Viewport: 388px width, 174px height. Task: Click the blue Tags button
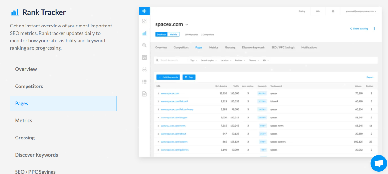[x=189, y=77]
